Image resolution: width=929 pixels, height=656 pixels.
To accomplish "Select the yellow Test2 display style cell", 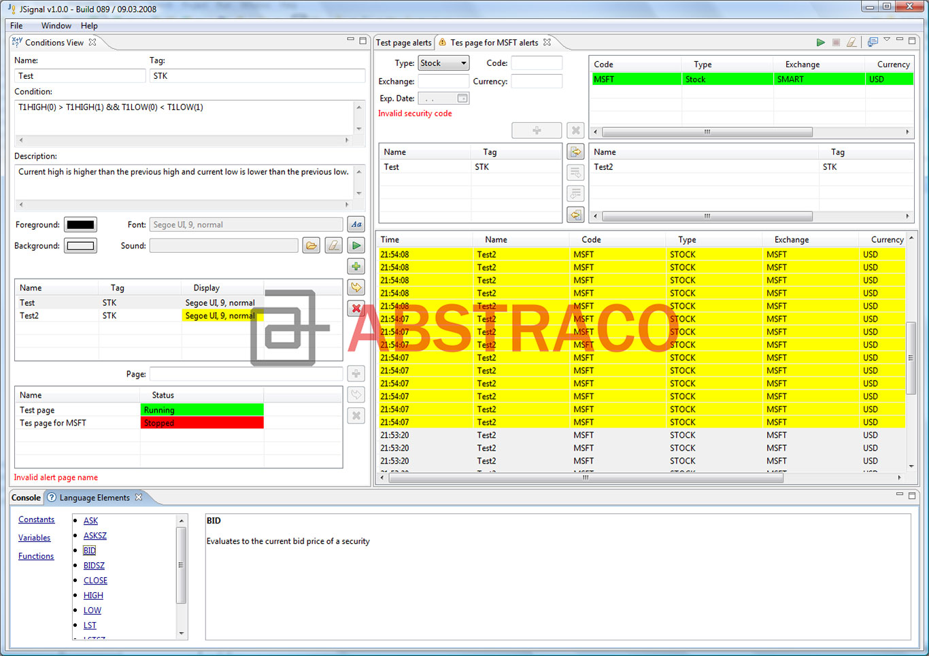I will tap(219, 315).
